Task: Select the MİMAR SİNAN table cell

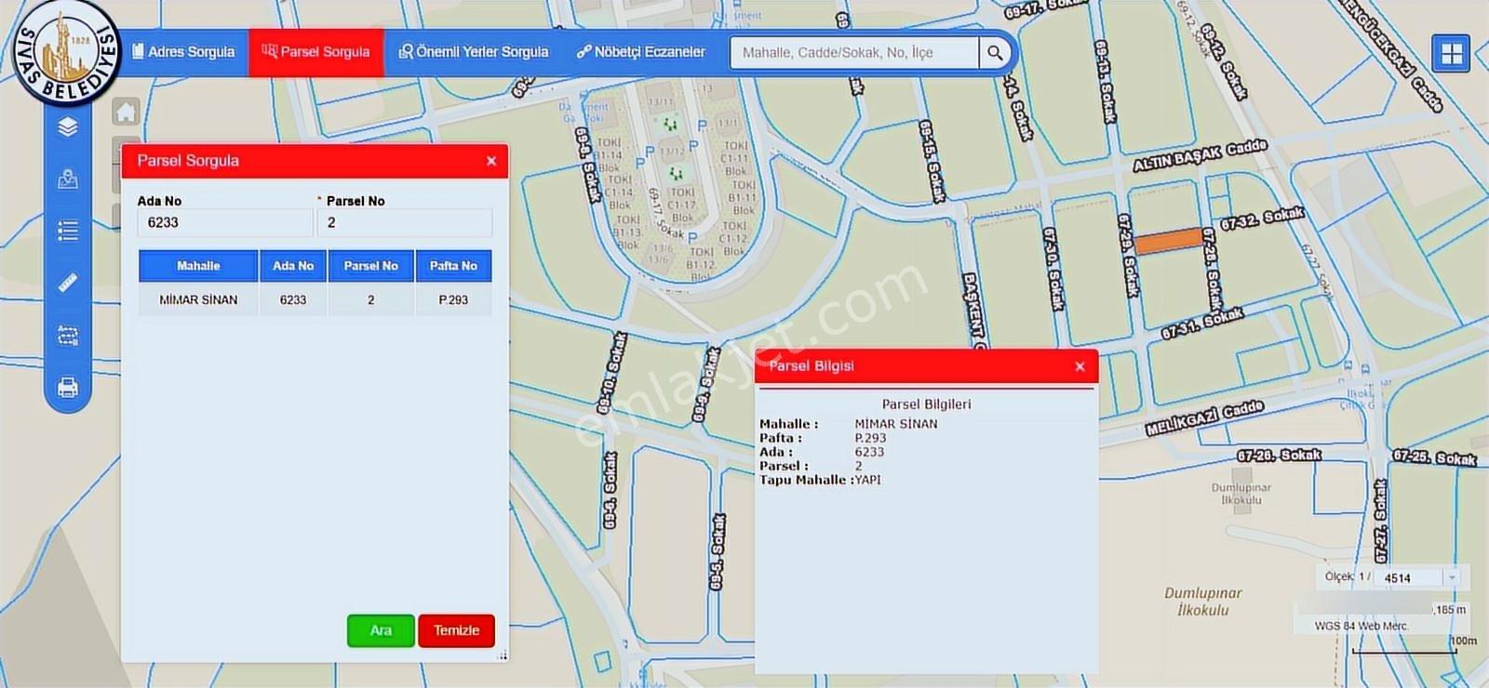Action: pyautogui.click(x=198, y=299)
